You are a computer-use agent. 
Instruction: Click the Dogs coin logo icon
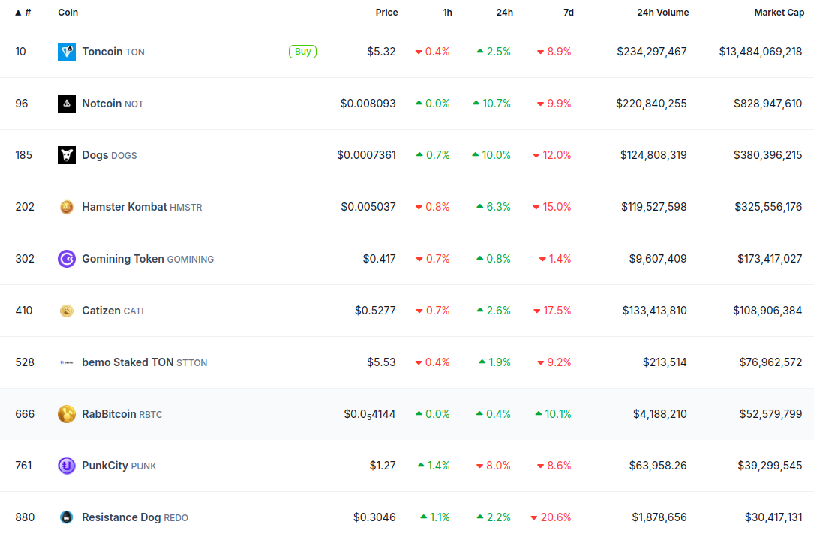67,155
